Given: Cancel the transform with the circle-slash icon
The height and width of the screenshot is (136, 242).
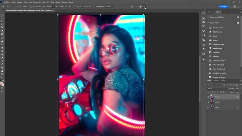Looking at the screenshot, I should click(140, 7).
